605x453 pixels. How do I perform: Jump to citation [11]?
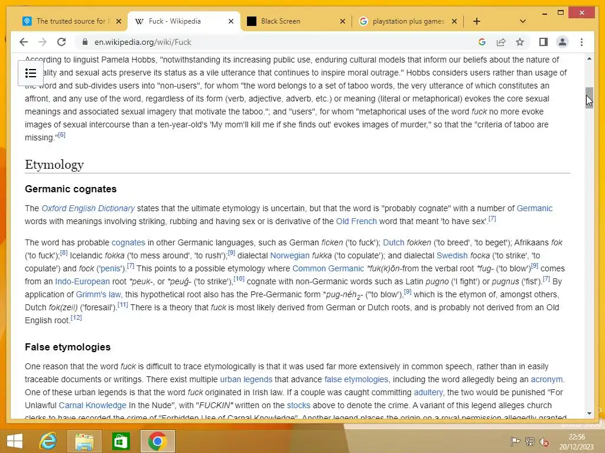tap(123, 305)
